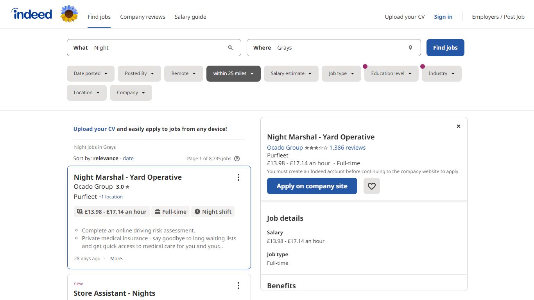Viewport: 534px width, 300px height.
Task: Go to the Find jobs tab
Action: tap(99, 17)
